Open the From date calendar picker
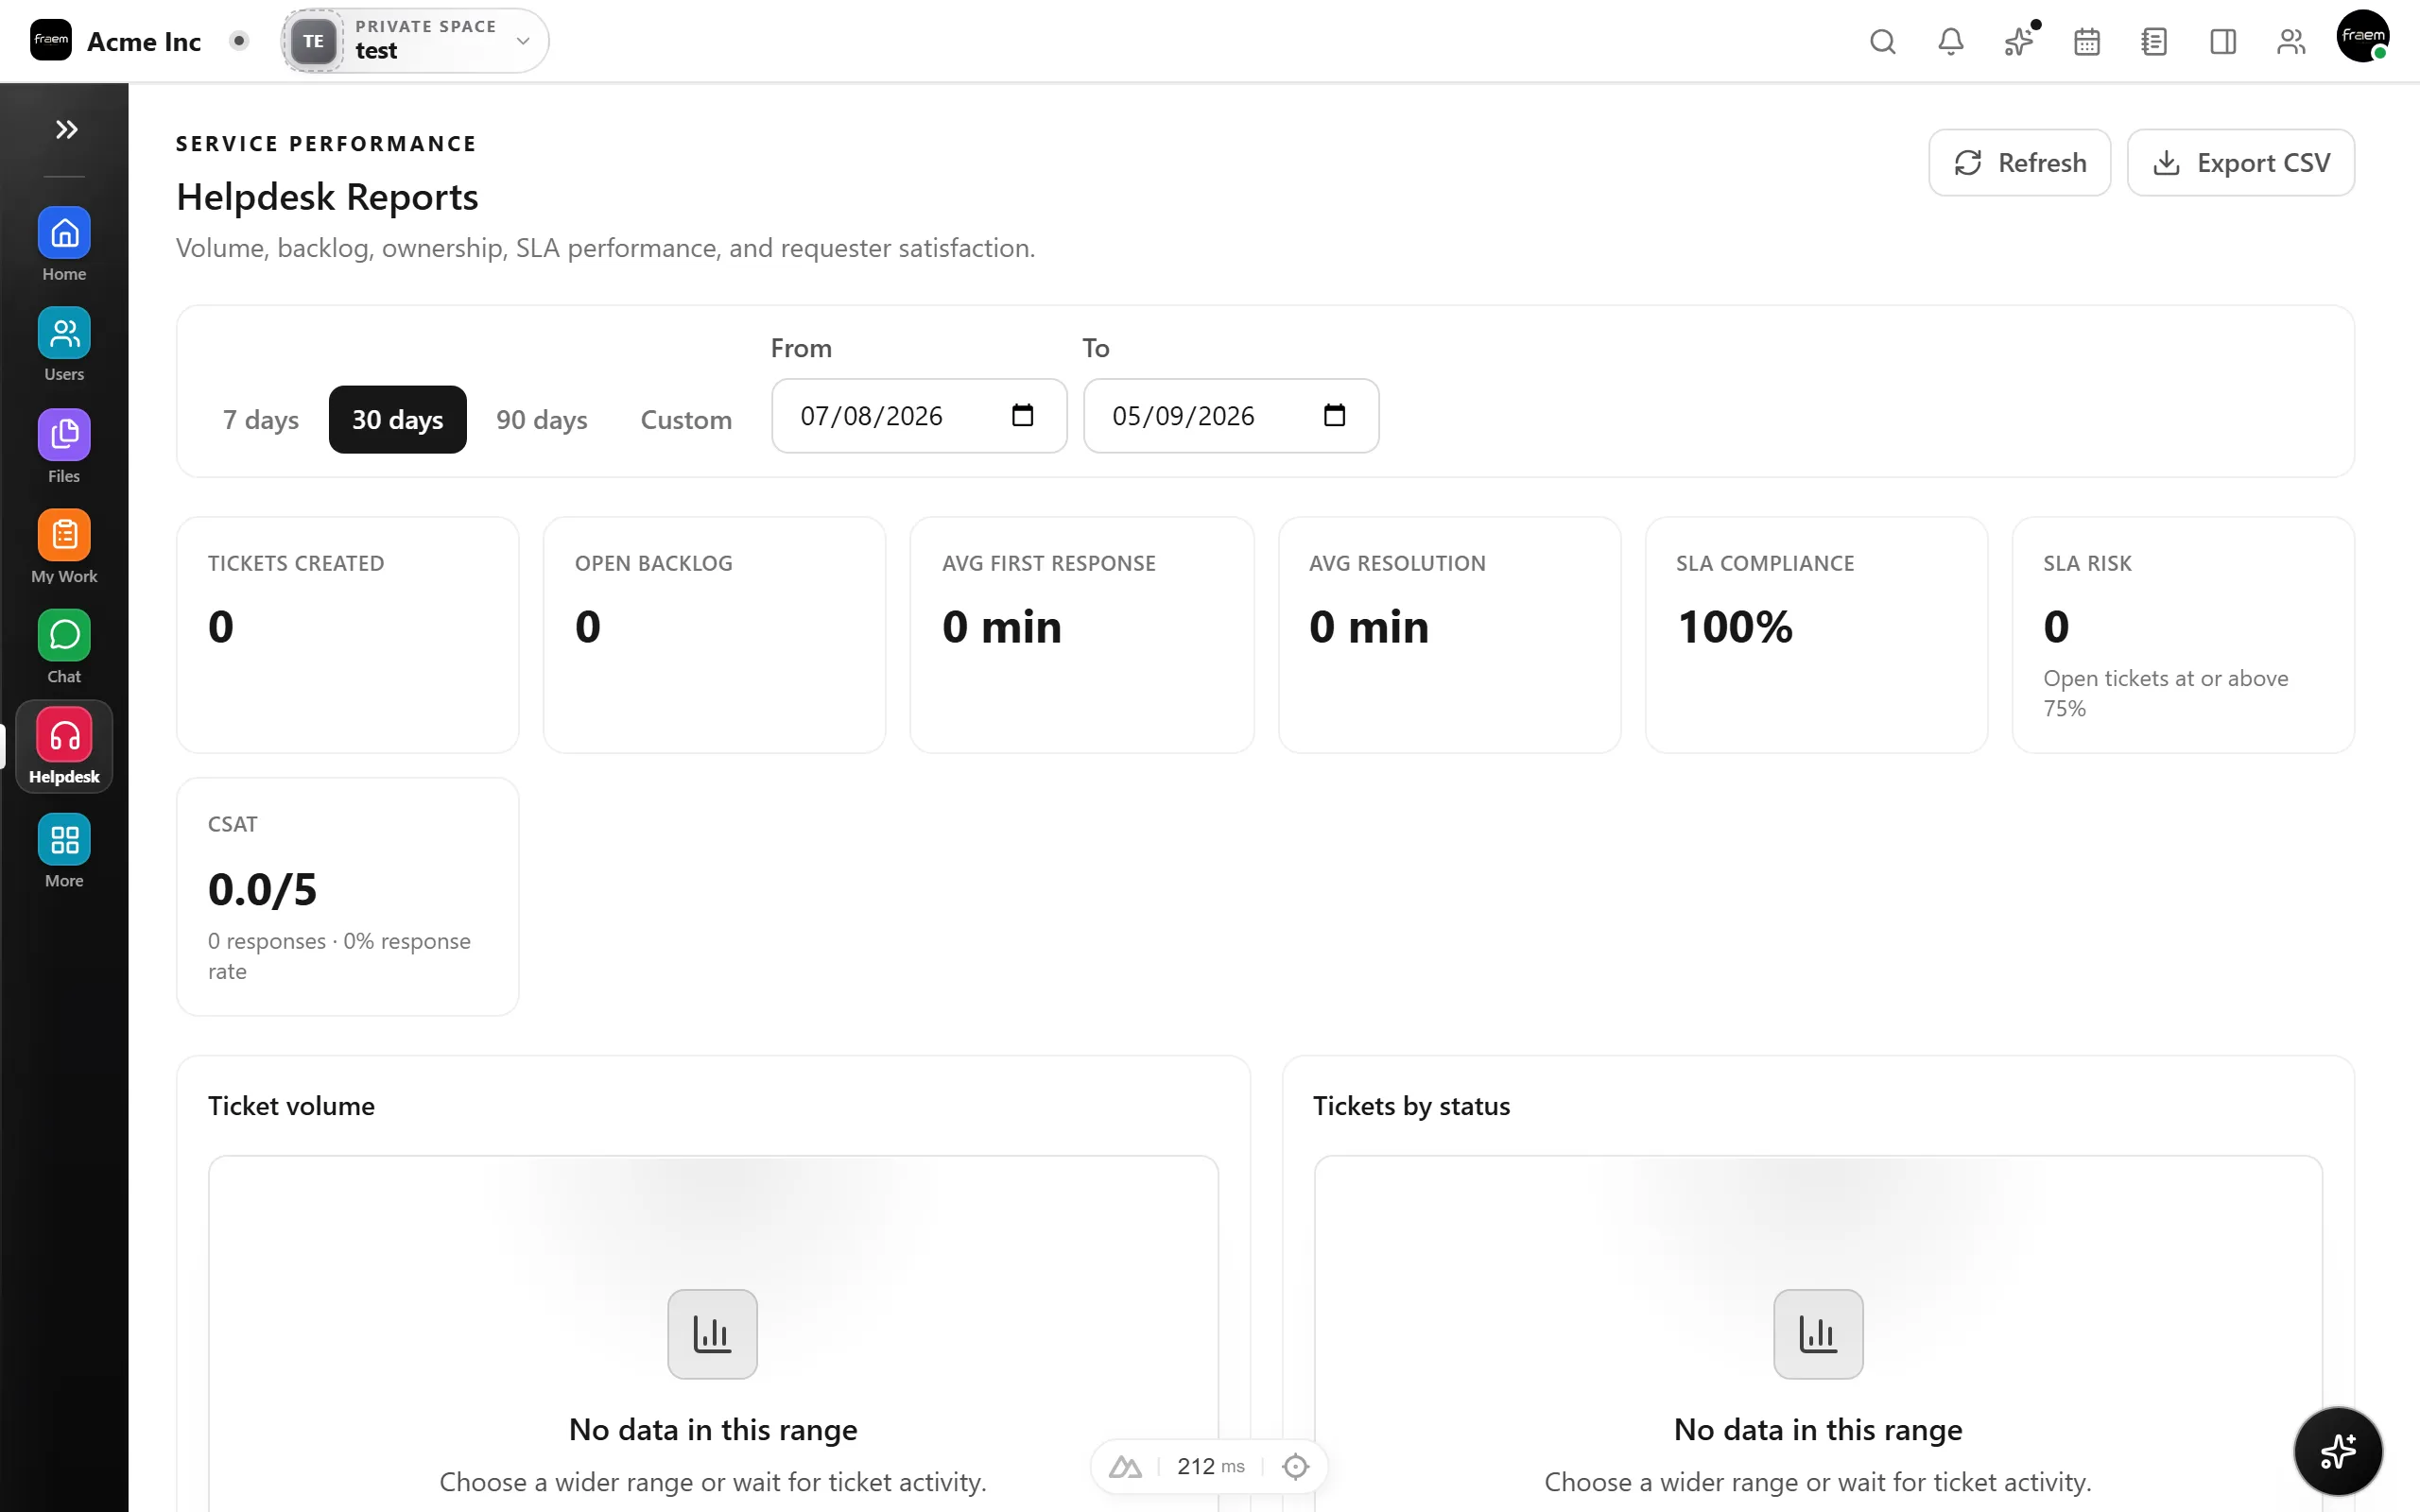The height and width of the screenshot is (1512, 2420). pyautogui.click(x=1022, y=415)
